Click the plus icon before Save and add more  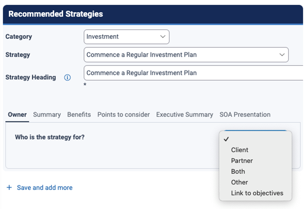(9, 188)
